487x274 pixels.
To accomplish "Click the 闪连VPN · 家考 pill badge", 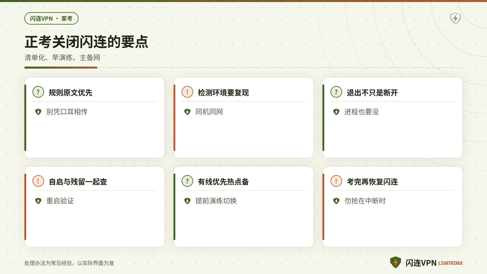I will [x=51, y=18].
